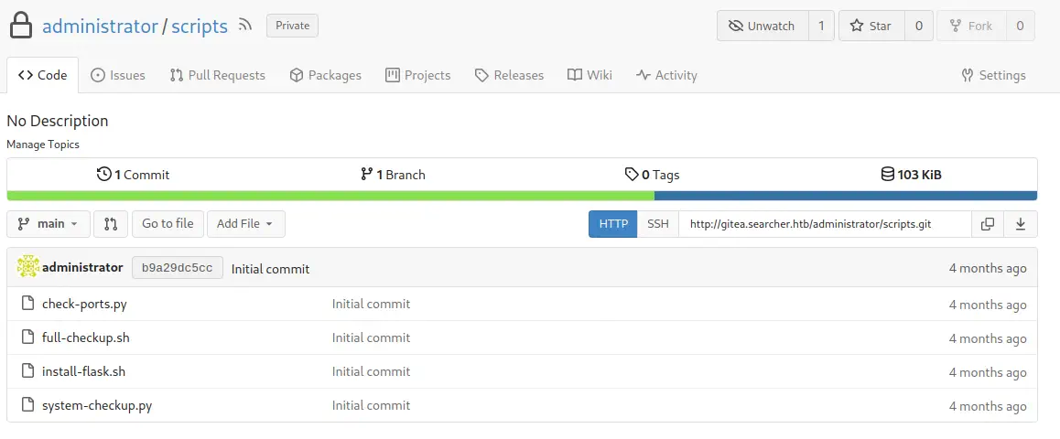The width and height of the screenshot is (1060, 439).
Task: Click the compare branches icon button
Action: click(x=111, y=224)
